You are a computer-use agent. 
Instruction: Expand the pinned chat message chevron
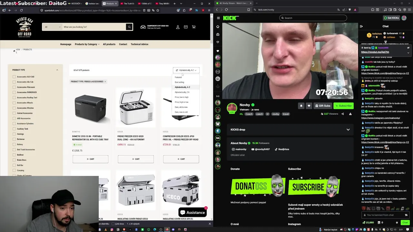tap(408, 53)
